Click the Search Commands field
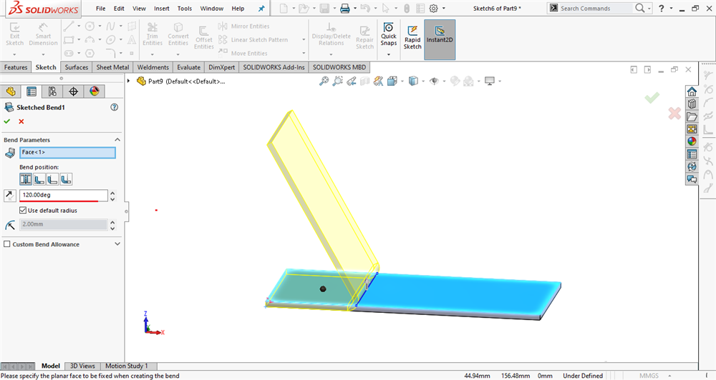The image size is (716, 380). coord(596,8)
